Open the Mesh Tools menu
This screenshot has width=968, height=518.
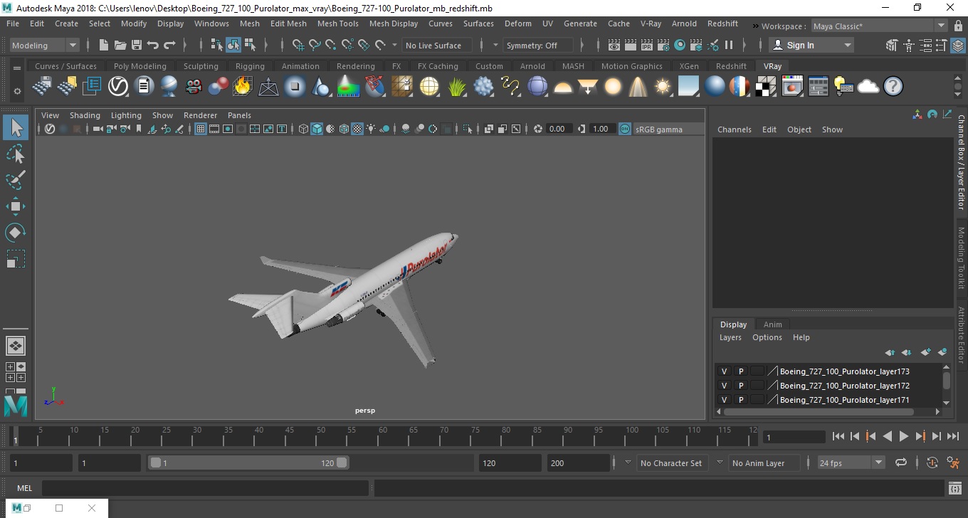337,23
